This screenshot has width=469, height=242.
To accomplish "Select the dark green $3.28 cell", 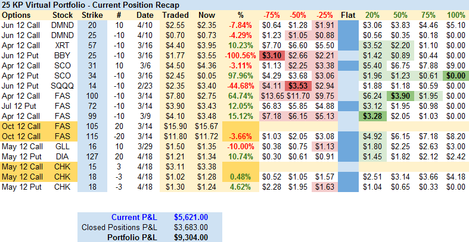I will (372, 115).
